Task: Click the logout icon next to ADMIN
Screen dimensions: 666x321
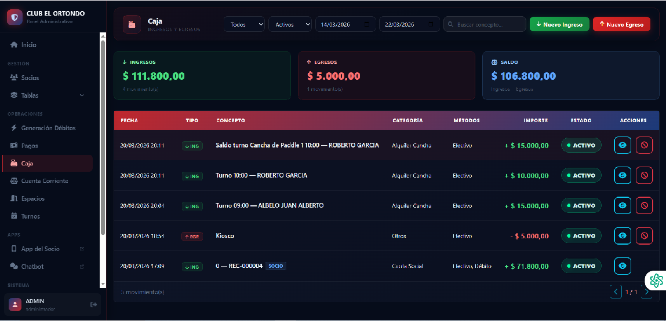Action: click(94, 305)
